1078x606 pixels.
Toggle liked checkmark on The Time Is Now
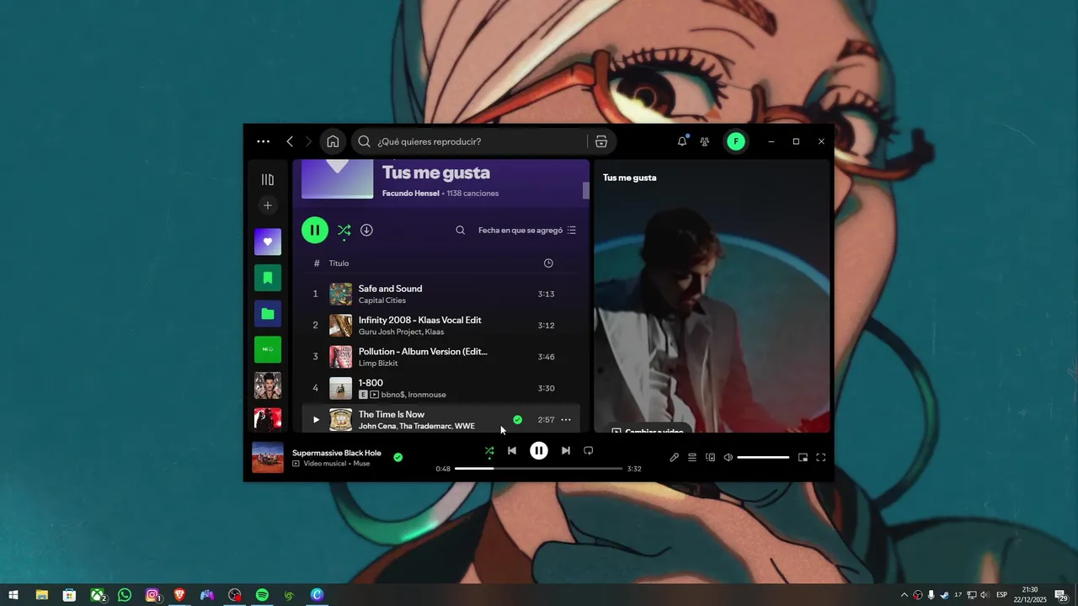tap(517, 419)
